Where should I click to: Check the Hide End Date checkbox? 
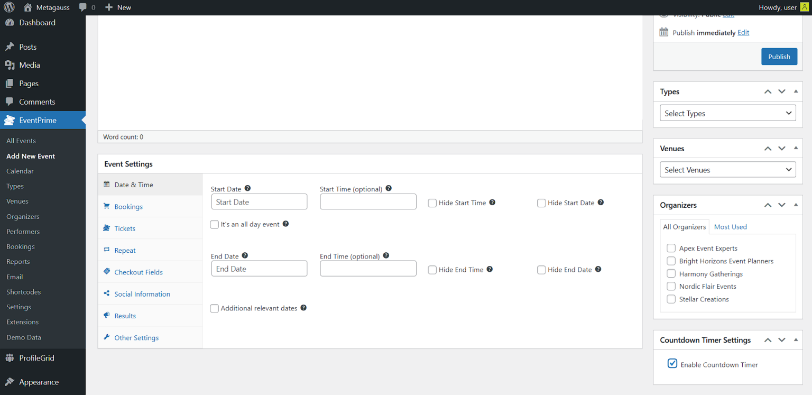pyautogui.click(x=541, y=270)
